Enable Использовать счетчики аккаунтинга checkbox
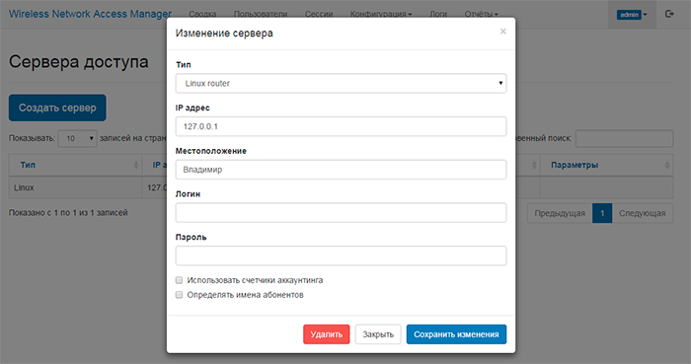The width and height of the screenshot is (691, 364). 179,280
